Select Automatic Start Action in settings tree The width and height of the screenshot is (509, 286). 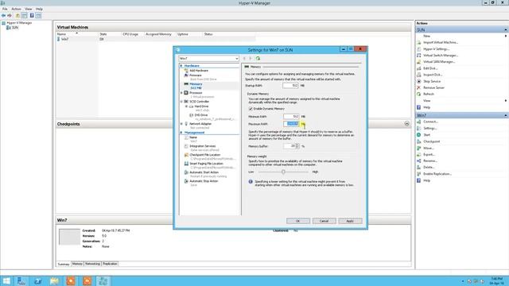tap(204, 172)
